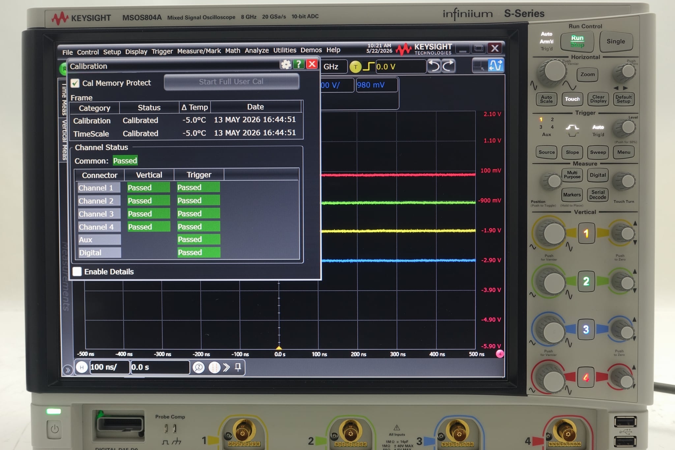Click the front panel power button

coord(55,429)
